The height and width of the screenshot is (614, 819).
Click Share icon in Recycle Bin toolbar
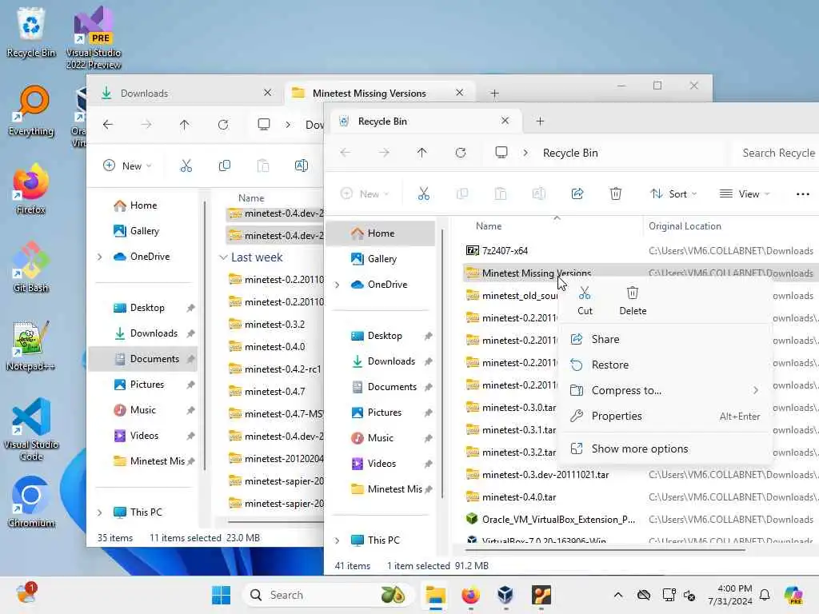tap(577, 193)
